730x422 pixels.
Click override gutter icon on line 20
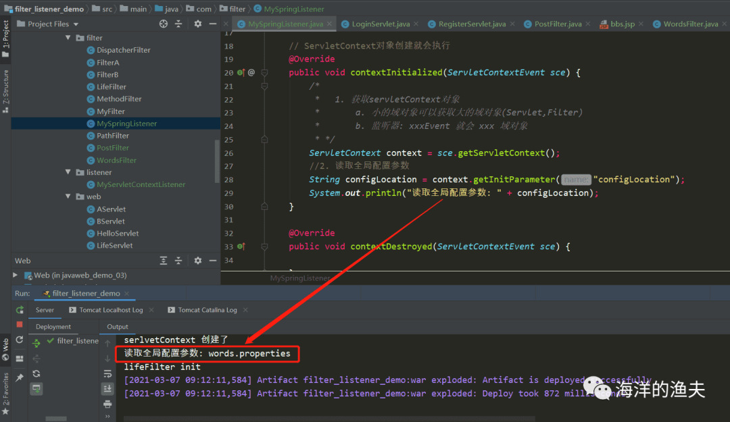[x=241, y=72]
